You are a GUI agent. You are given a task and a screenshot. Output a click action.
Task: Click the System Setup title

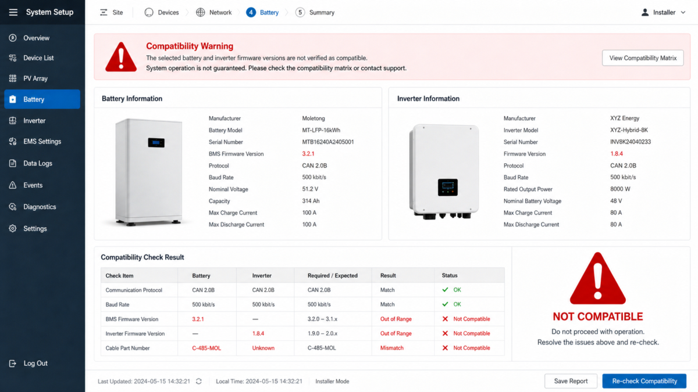click(x=49, y=12)
